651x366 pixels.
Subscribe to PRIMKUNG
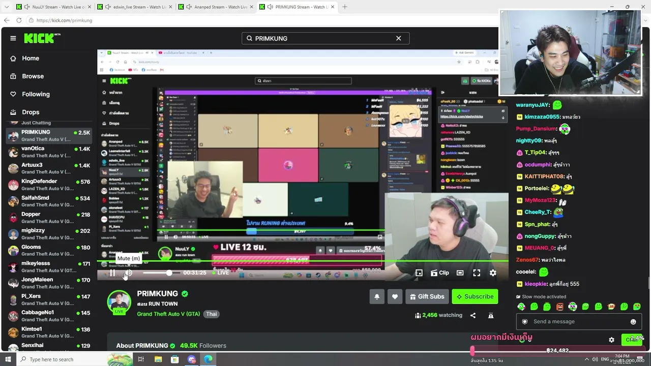pos(475,296)
